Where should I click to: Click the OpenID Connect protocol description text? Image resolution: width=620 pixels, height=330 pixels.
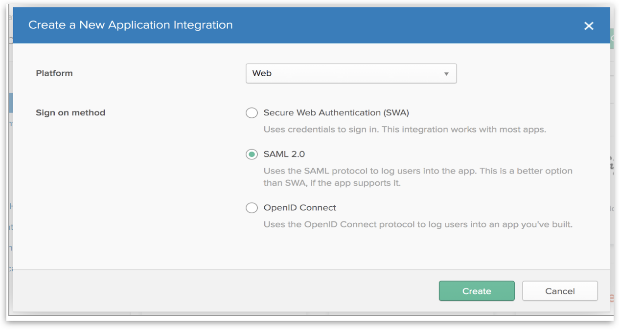[417, 224]
